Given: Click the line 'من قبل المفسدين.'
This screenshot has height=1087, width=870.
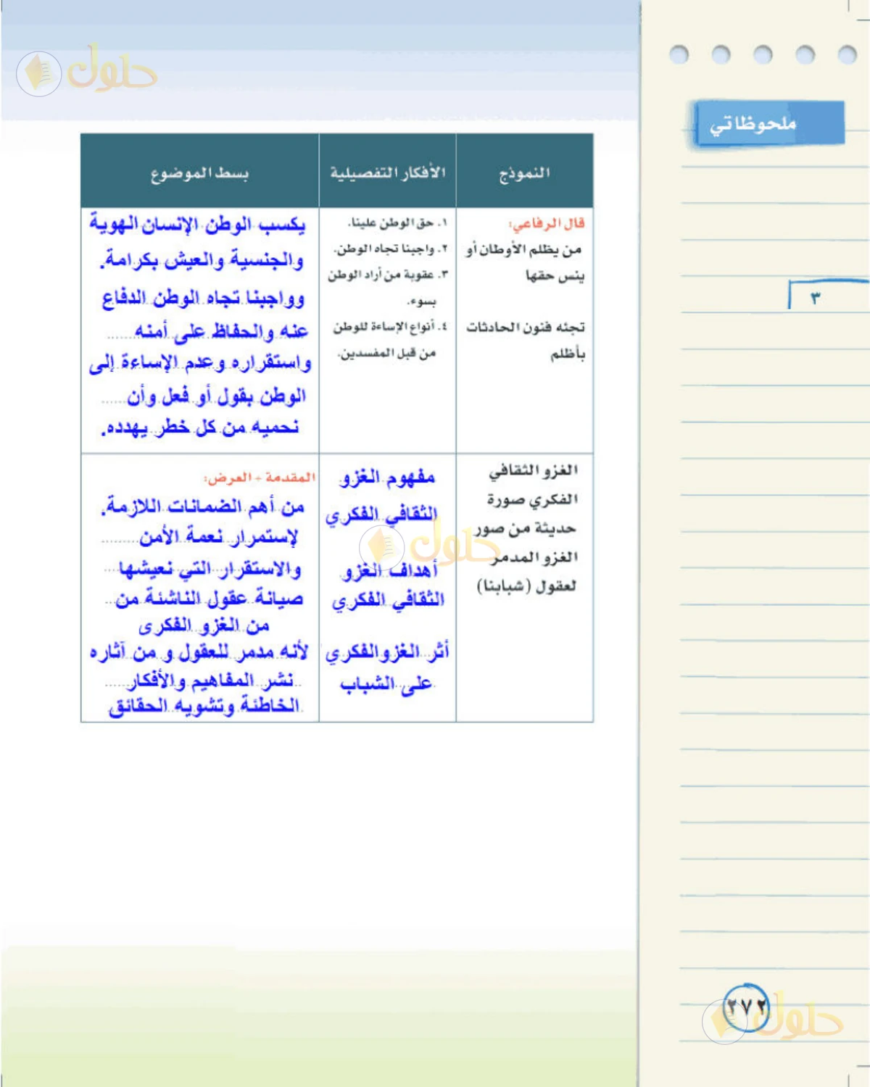Looking at the screenshot, I should pos(386,353).
